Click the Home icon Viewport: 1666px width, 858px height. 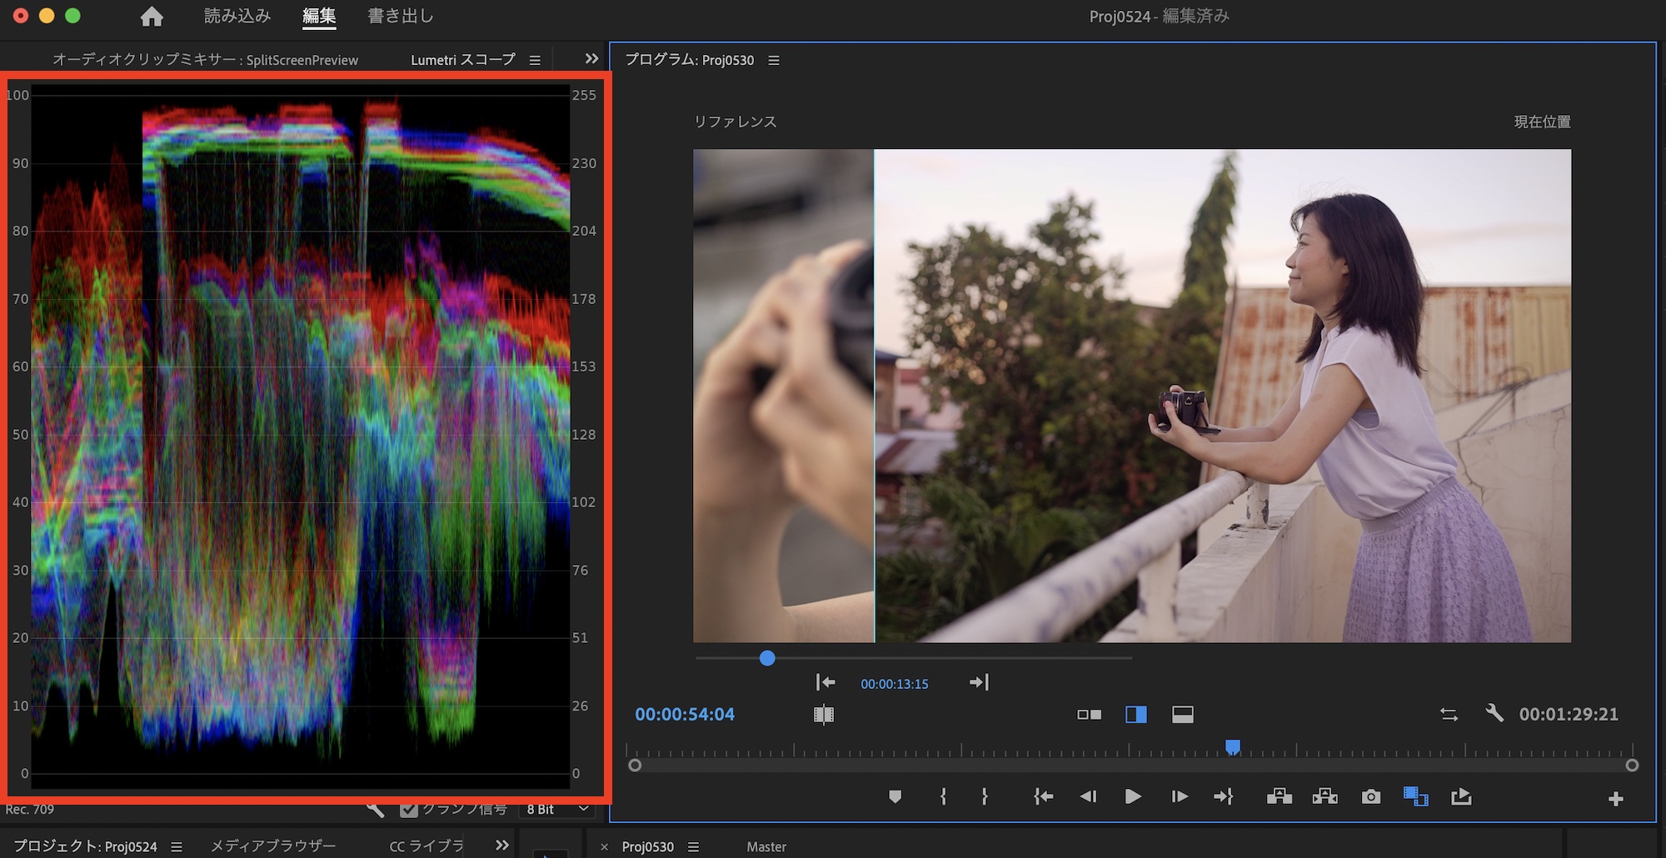pos(152,17)
